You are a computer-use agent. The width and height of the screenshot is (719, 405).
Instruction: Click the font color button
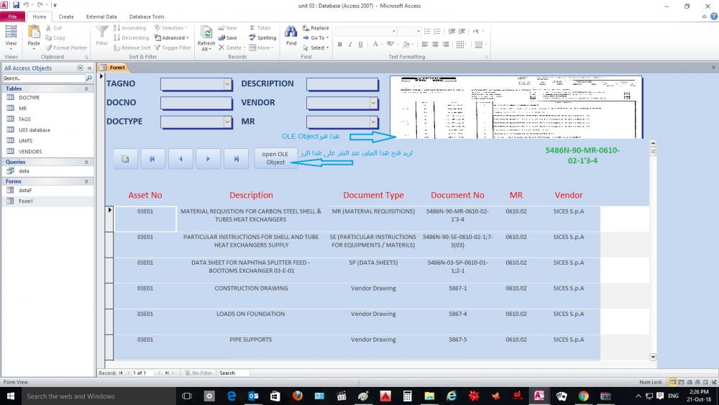tap(375, 45)
